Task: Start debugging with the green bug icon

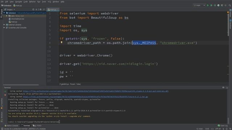Action: pos(211,5)
